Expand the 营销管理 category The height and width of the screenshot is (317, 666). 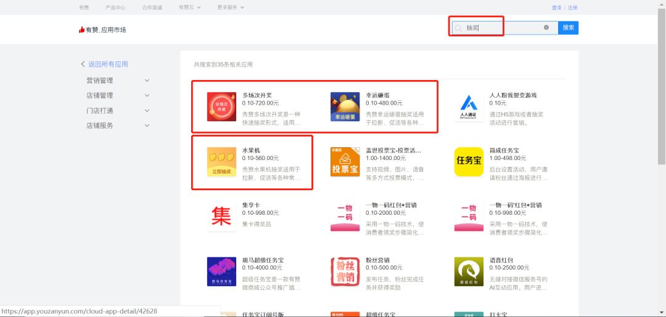[147, 81]
